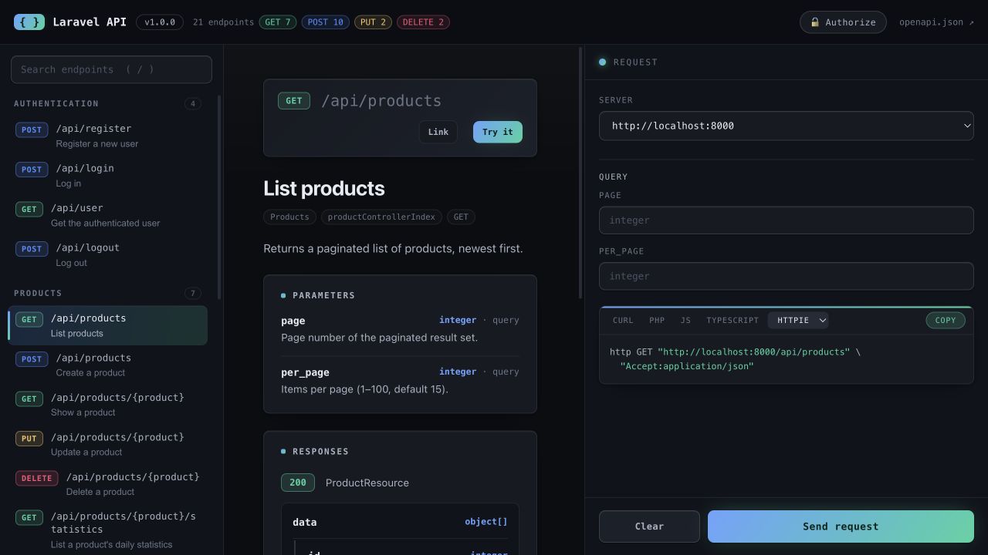Switch to the JS code tab

(x=685, y=320)
